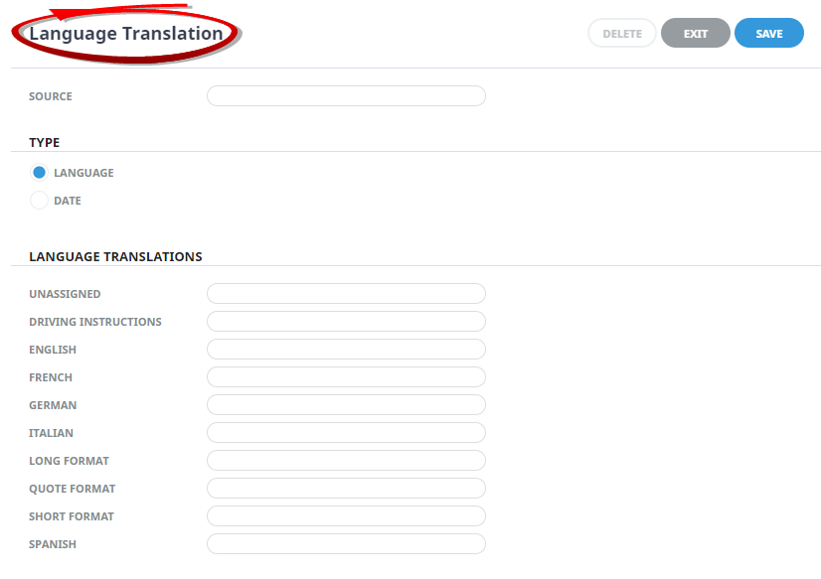Select the Date radio button
The height and width of the screenshot is (579, 821).
coord(40,201)
